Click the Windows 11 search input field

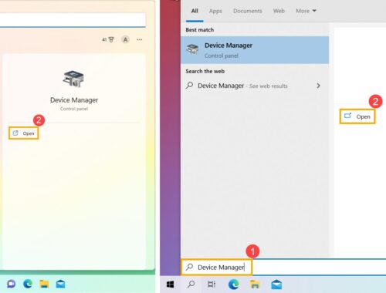tap(73, 20)
